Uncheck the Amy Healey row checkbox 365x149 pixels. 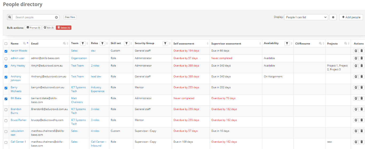point(6,66)
